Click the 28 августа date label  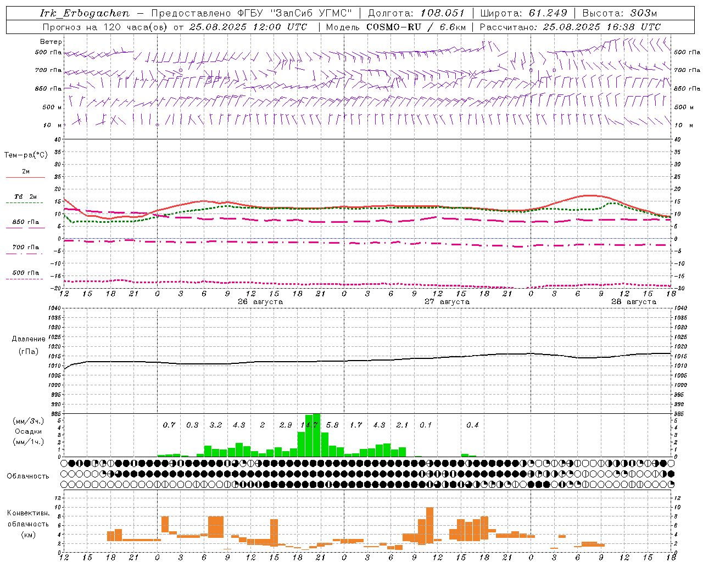[634, 302]
